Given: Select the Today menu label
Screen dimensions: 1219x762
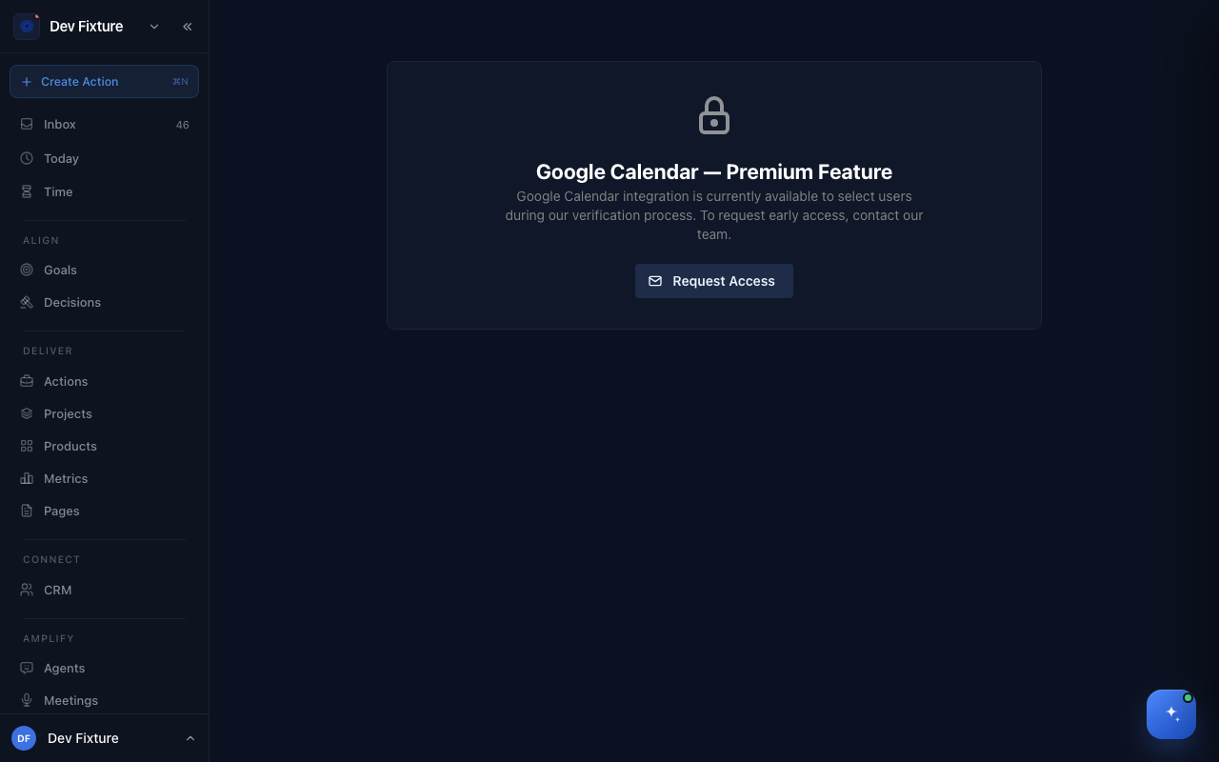Looking at the screenshot, I should pyautogui.click(x=61, y=158).
